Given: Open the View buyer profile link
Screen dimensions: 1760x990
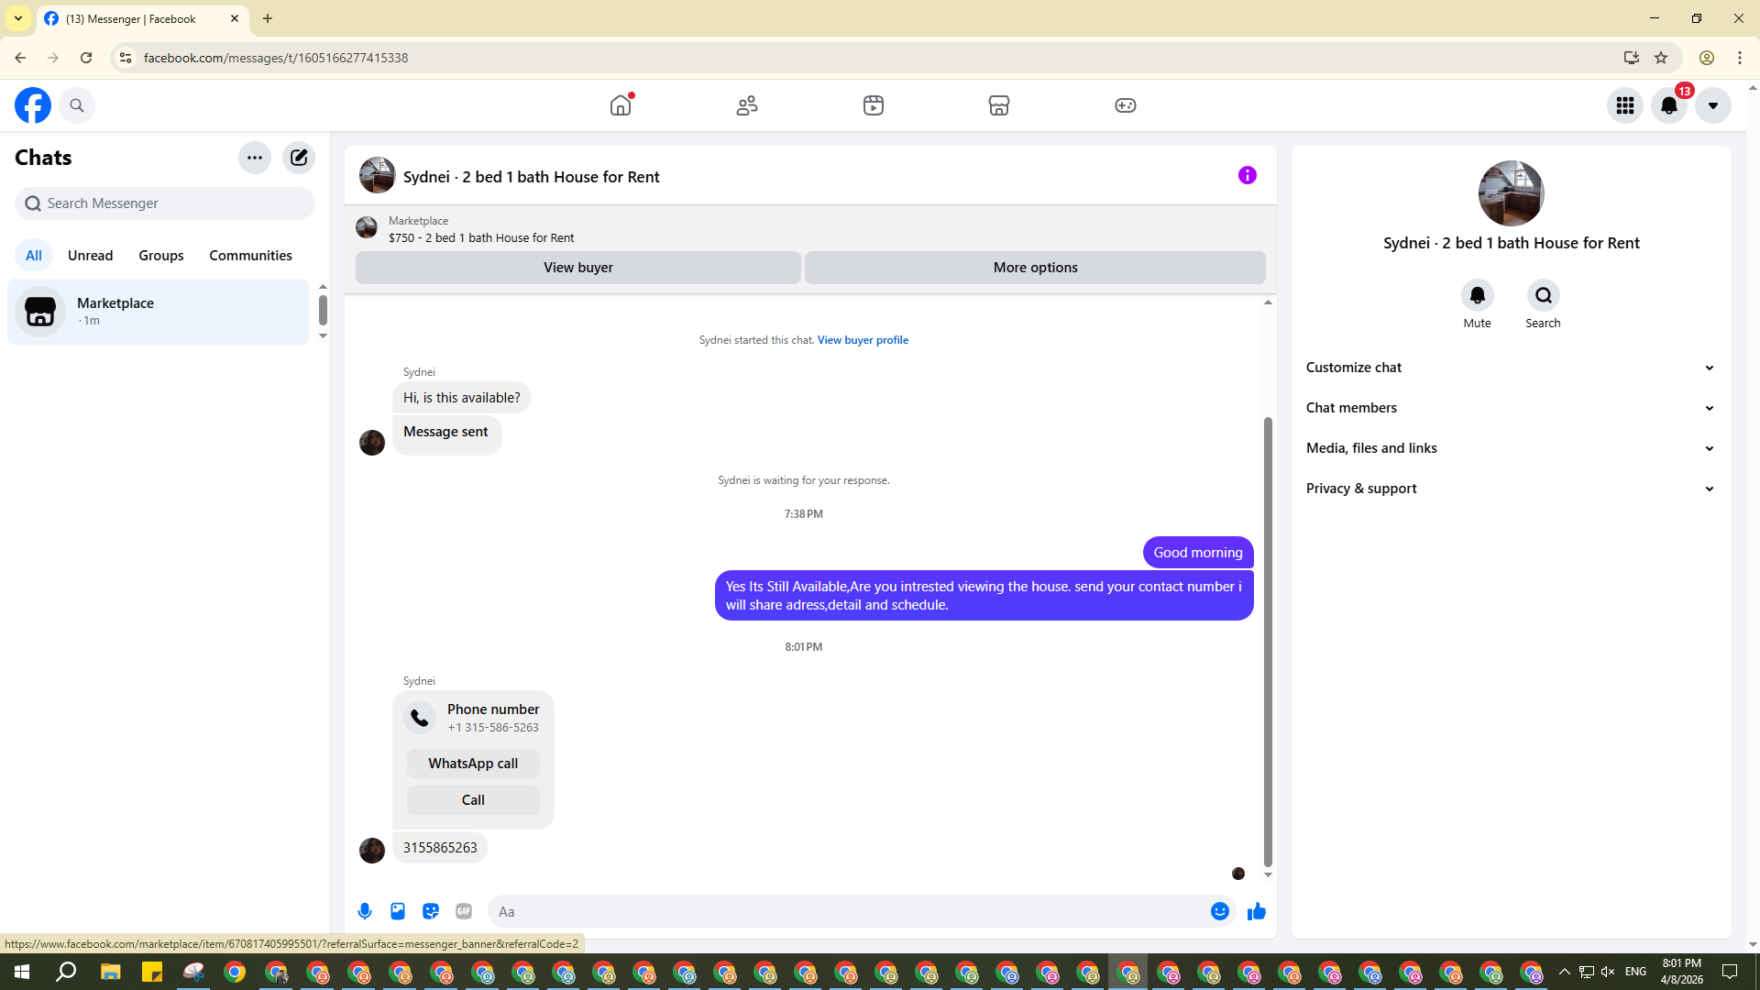Looking at the screenshot, I should click(x=863, y=340).
